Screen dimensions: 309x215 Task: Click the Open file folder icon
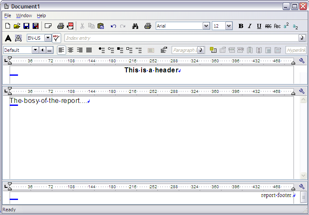point(17,26)
